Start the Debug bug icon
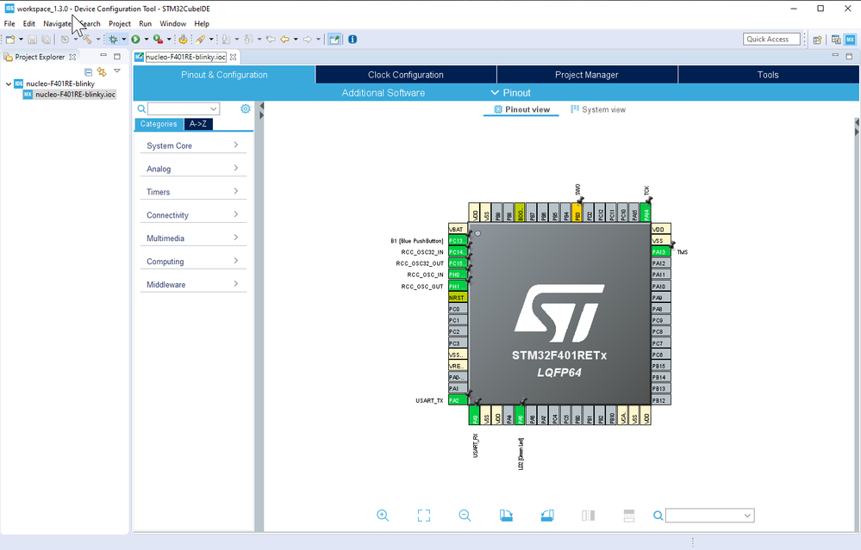Image resolution: width=861 pixels, height=550 pixels. pos(113,40)
